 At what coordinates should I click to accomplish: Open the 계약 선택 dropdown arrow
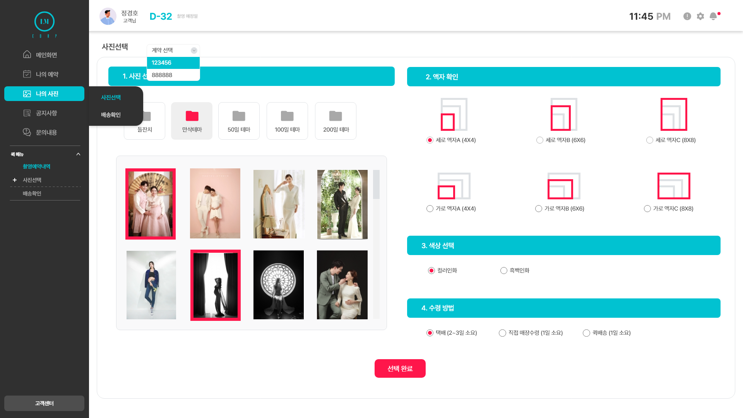click(x=194, y=50)
